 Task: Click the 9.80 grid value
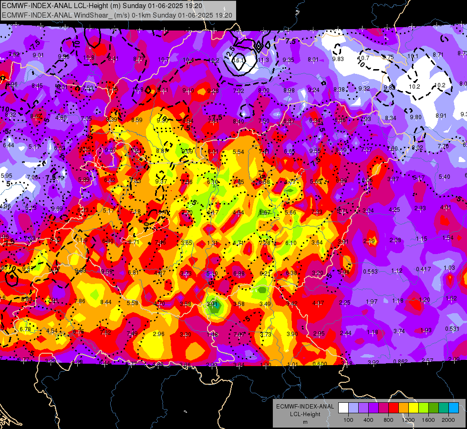coord(415,117)
